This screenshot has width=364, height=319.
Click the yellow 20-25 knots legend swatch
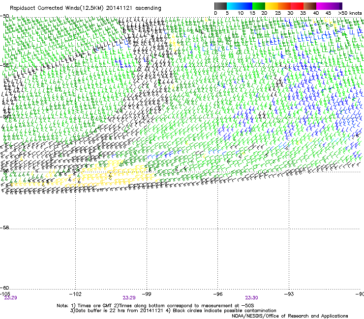coord(272,6)
